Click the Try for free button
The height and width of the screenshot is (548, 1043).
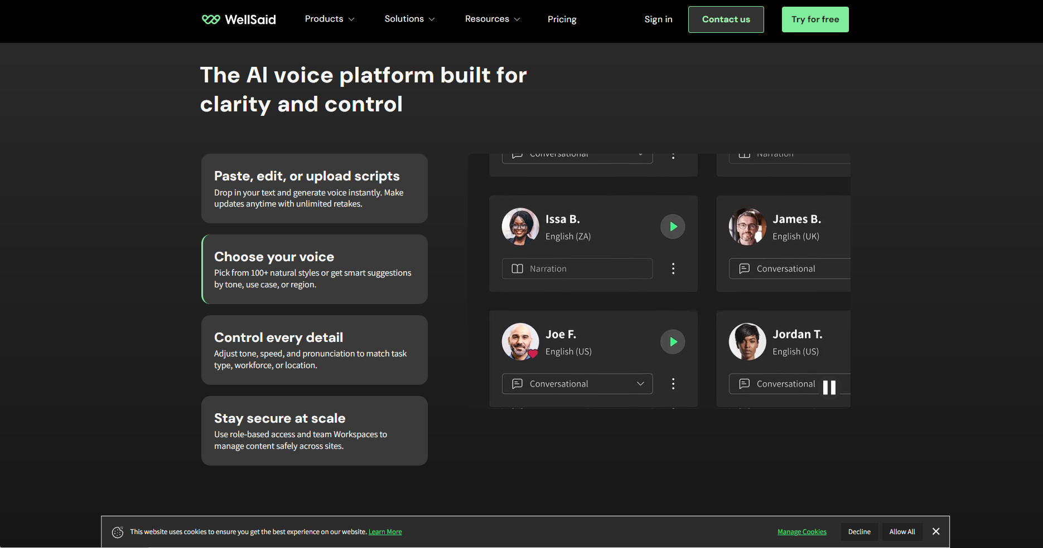815,19
